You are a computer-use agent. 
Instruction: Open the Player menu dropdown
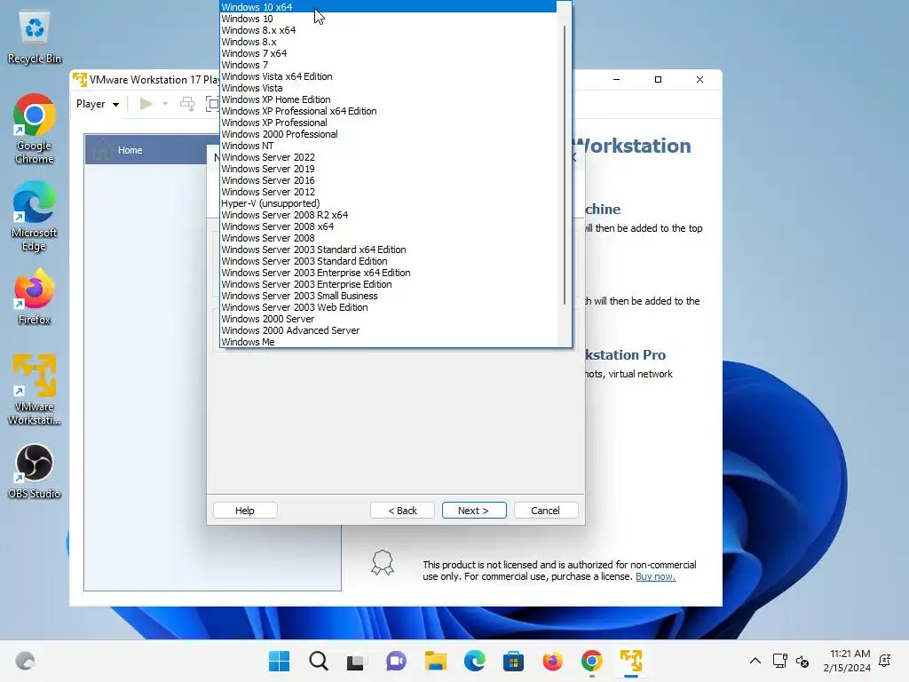98,104
